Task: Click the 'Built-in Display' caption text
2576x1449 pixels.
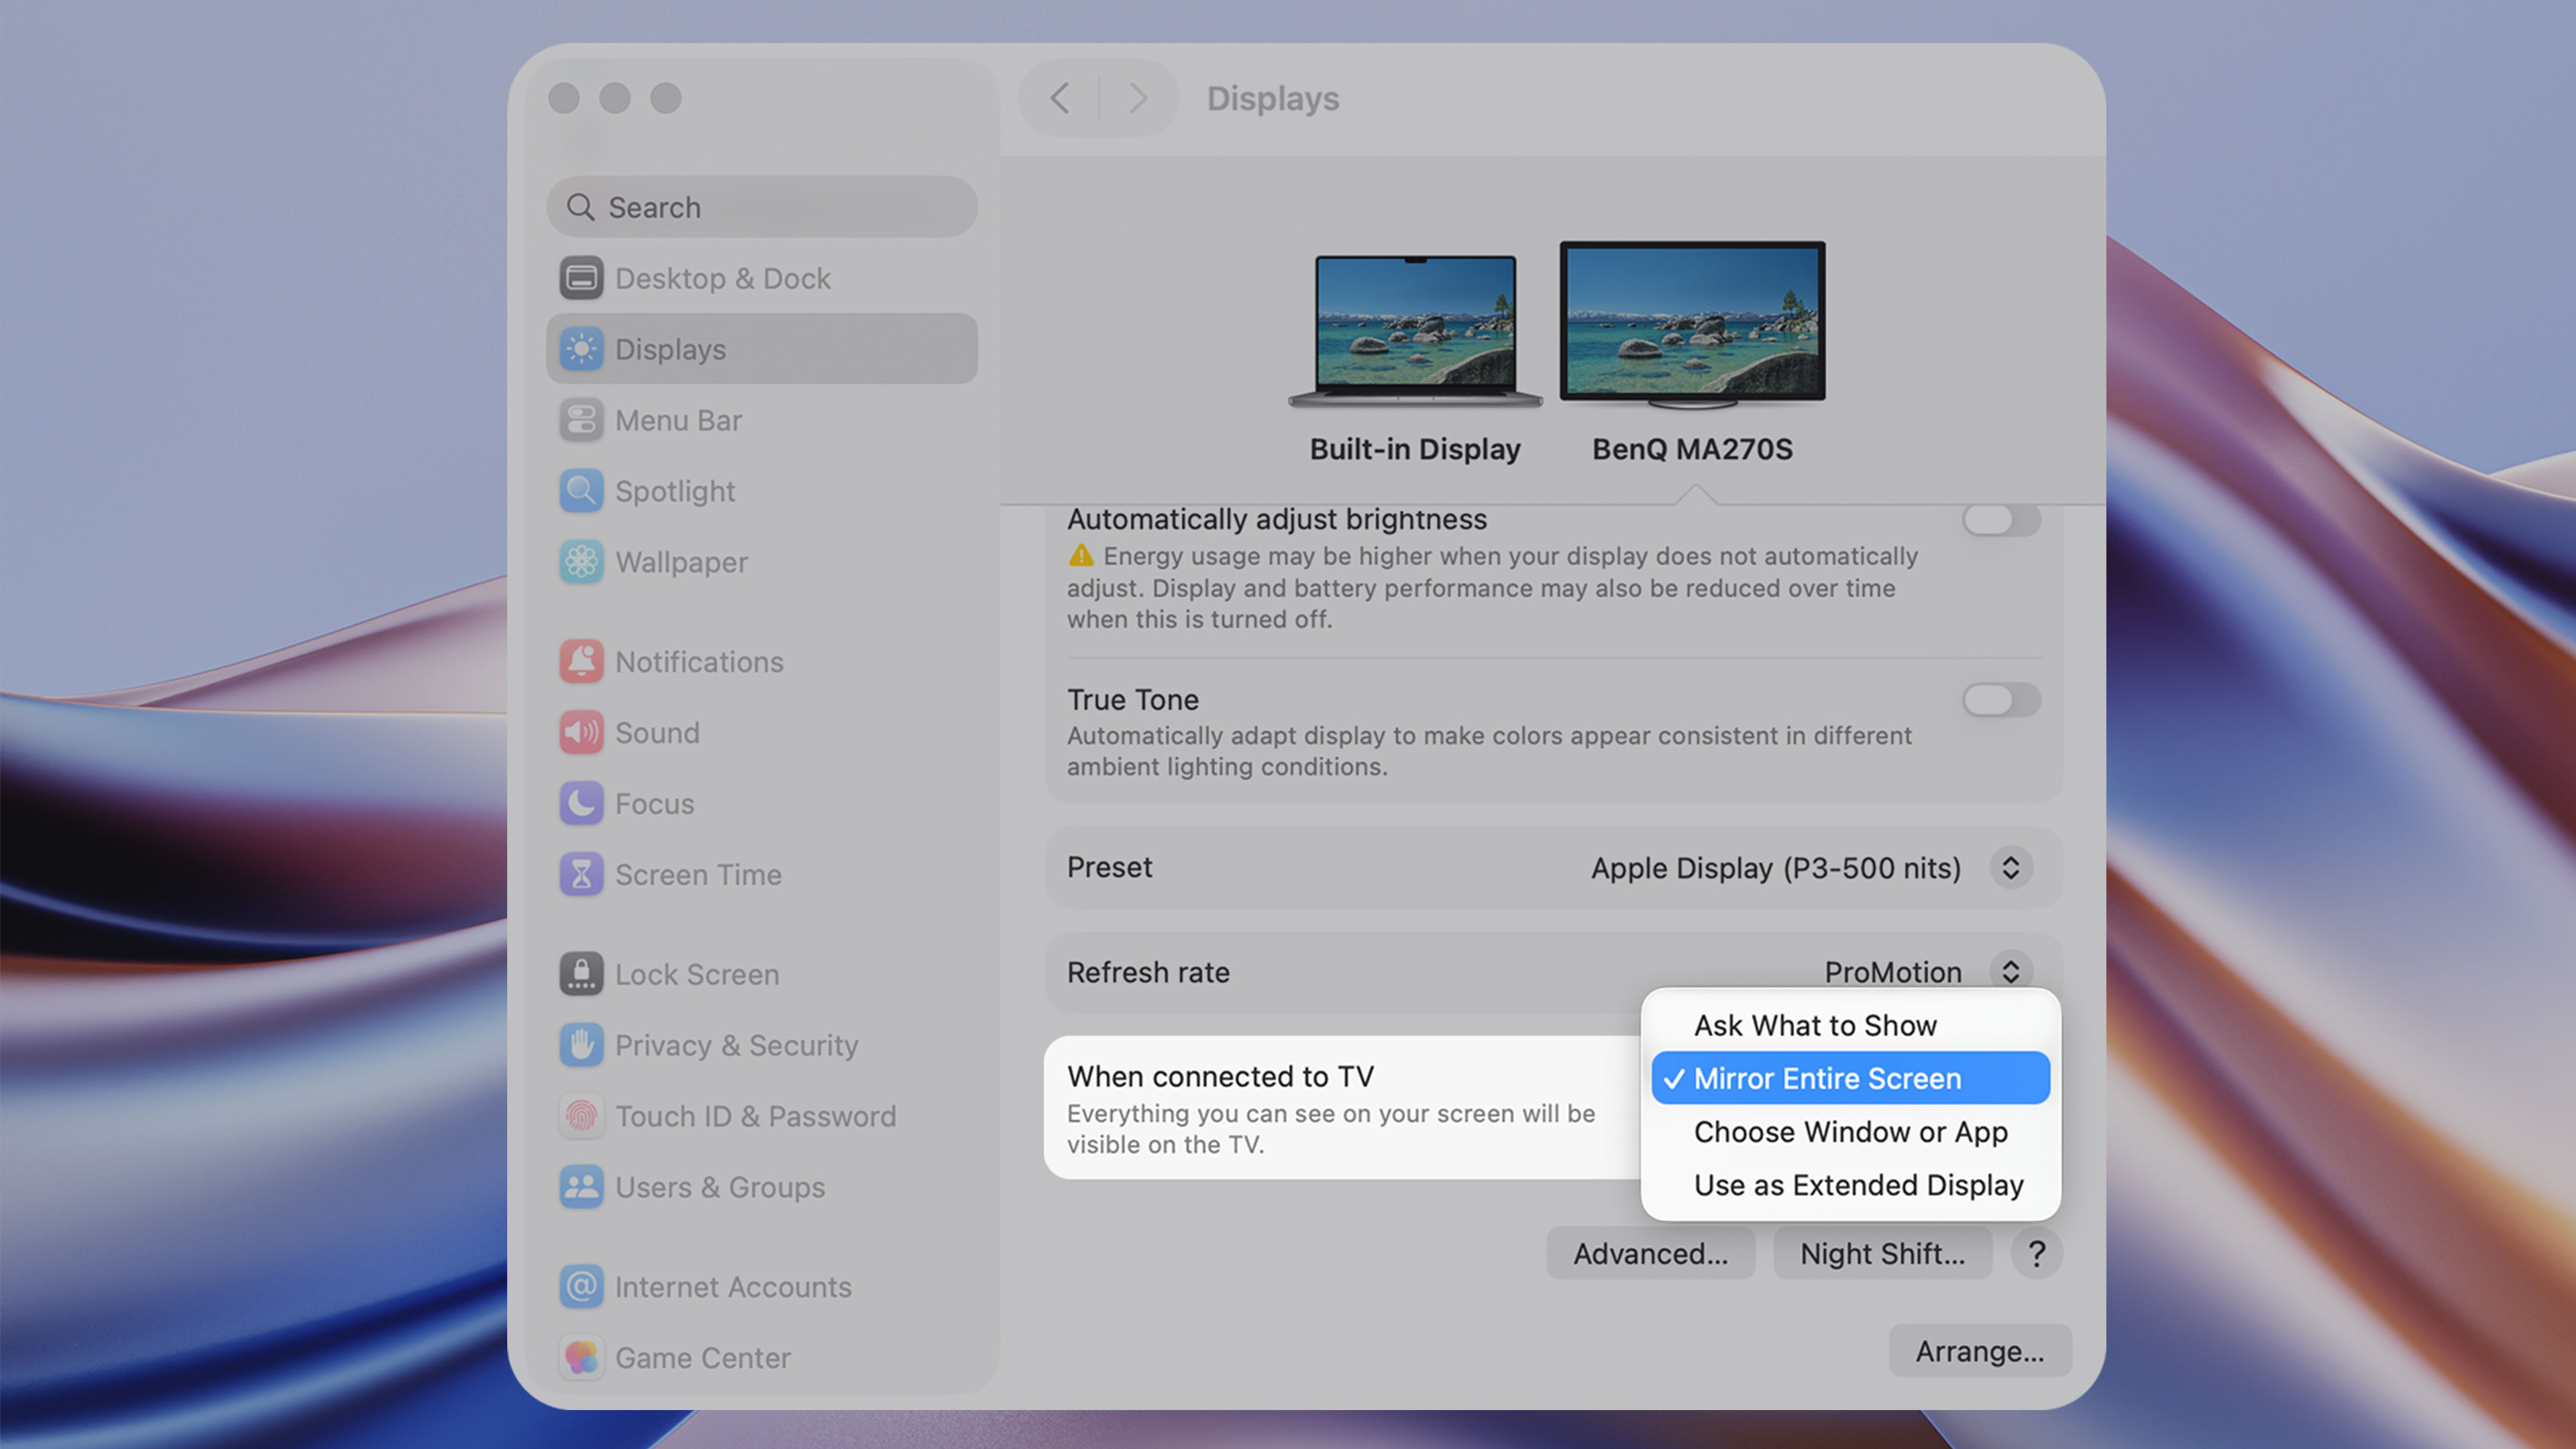Action: click(1415, 449)
